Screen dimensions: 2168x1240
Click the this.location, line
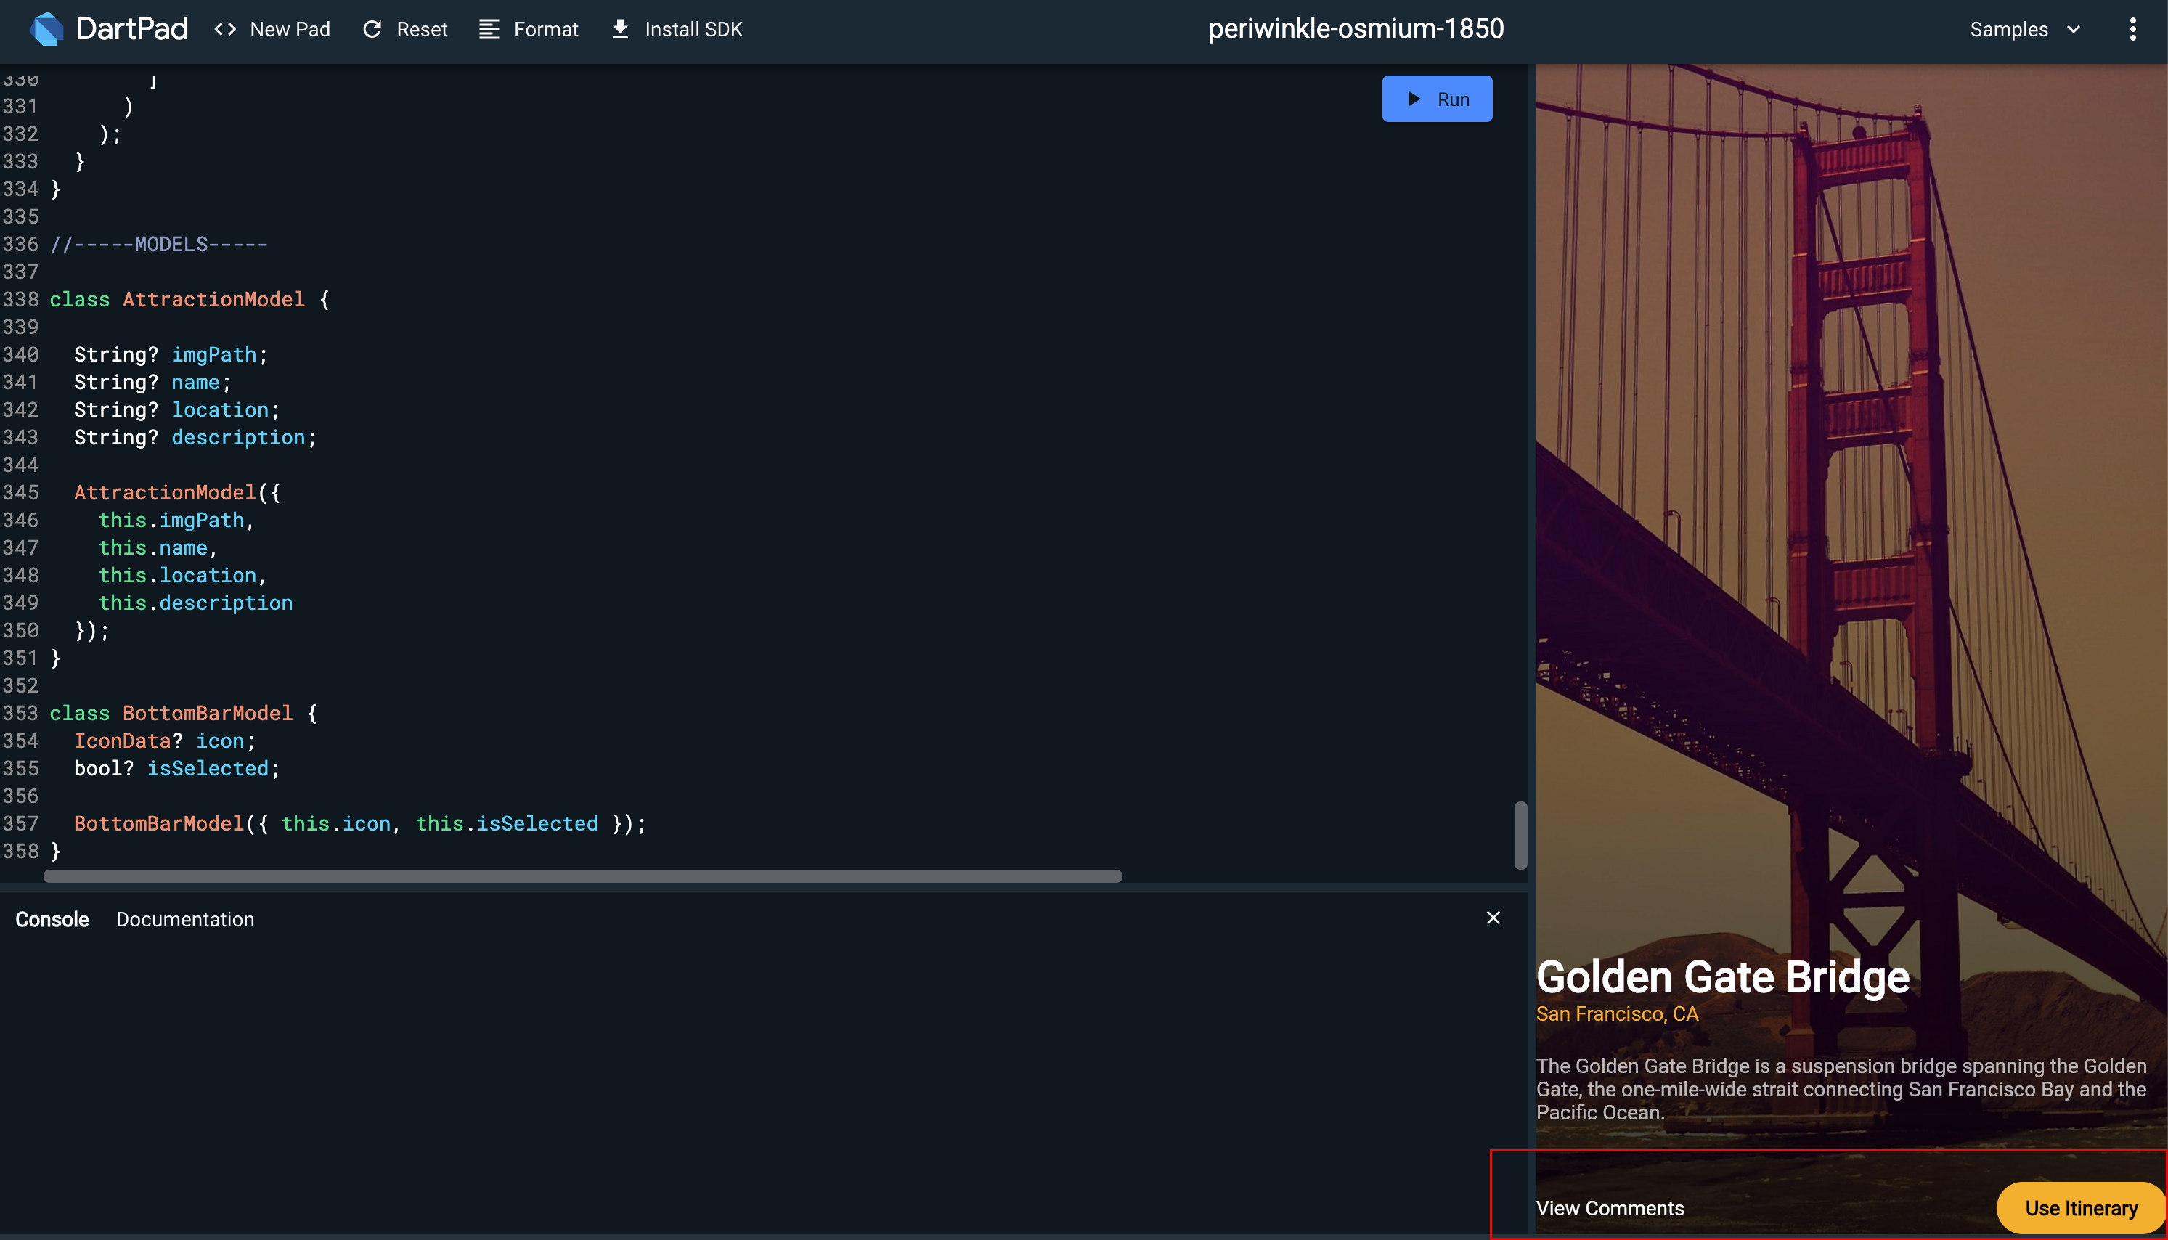pos(182,575)
